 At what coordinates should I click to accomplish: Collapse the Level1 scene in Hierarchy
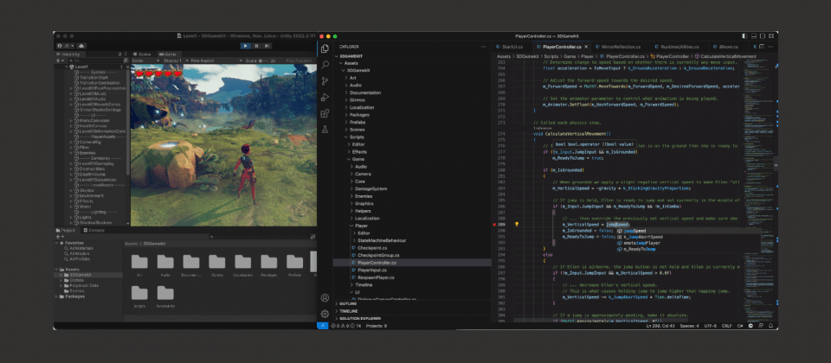tap(67, 67)
